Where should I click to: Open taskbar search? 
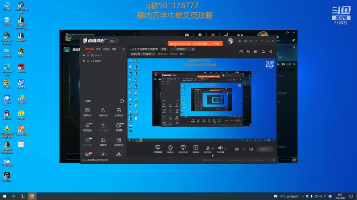[x=13, y=196]
